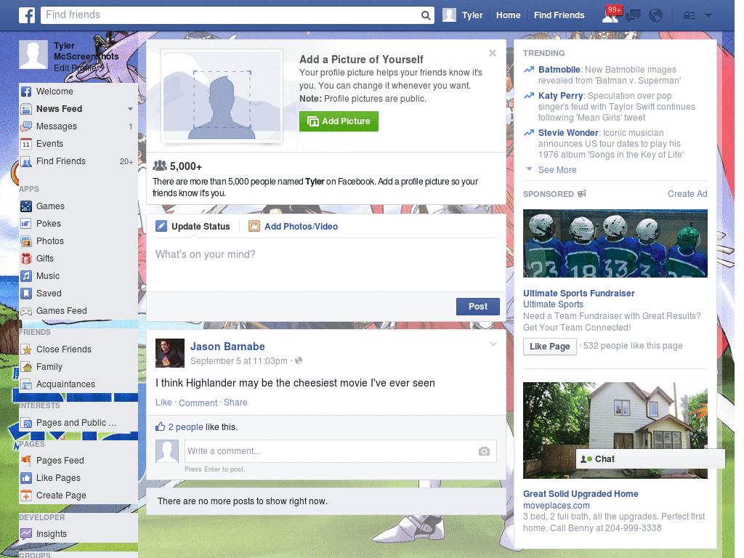Click the post audience globe icon
The width and height of the screenshot is (744, 558).
pos(299,360)
